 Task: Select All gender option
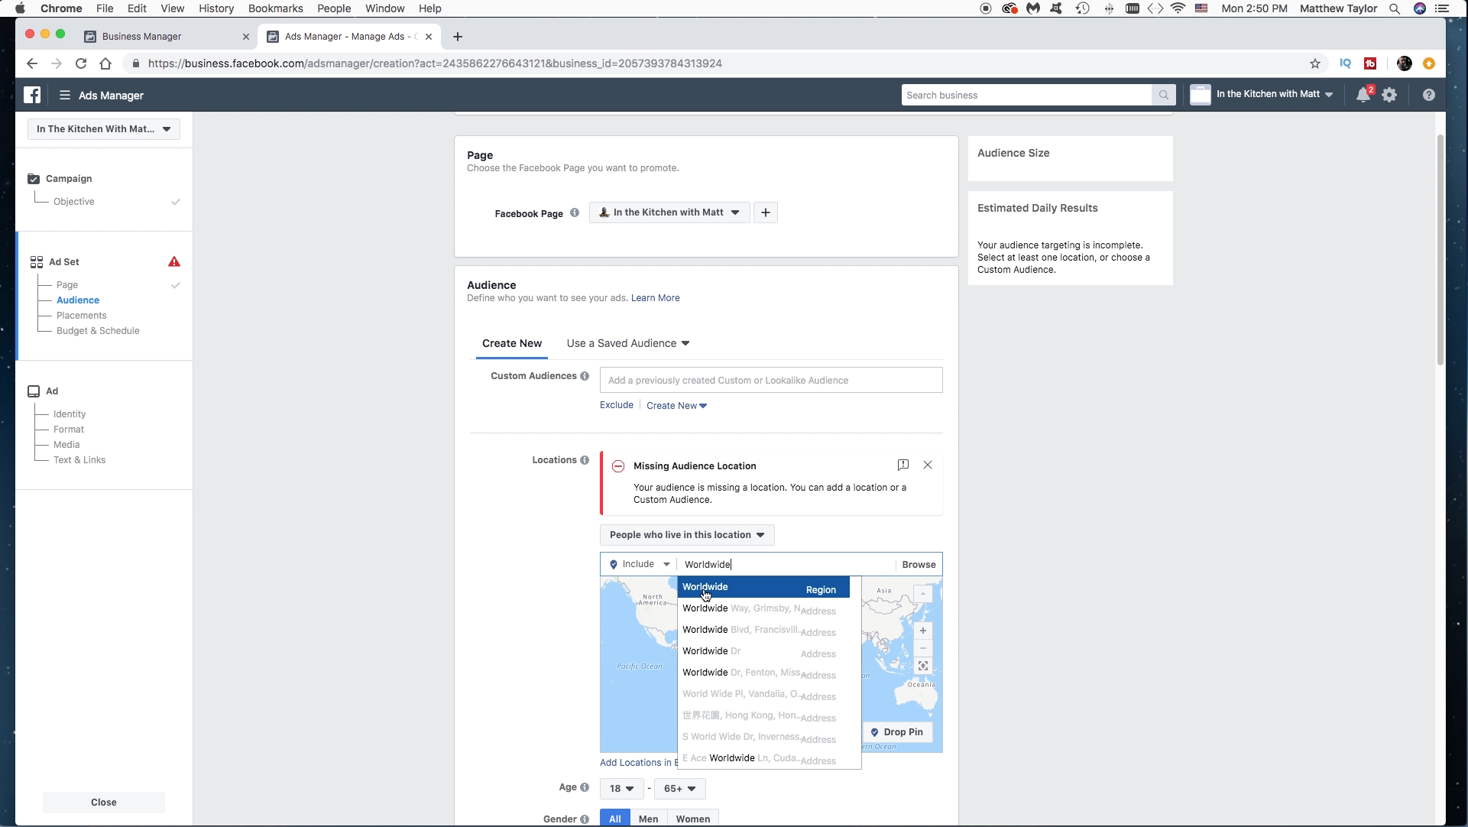pos(615,819)
